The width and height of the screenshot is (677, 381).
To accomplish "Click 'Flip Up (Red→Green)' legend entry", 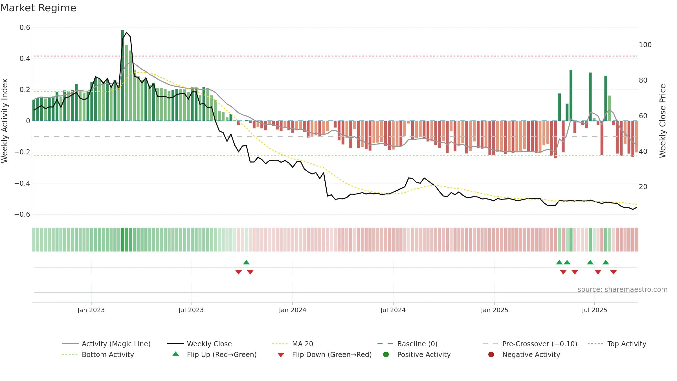I will click(x=214, y=354).
